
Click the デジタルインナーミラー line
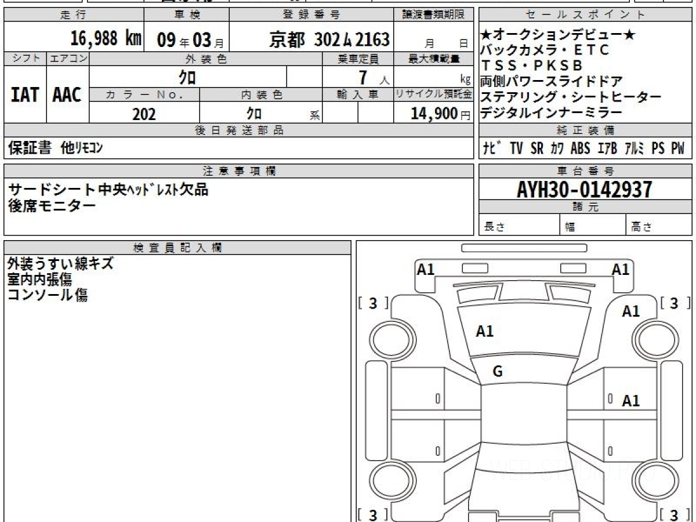(552, 113)
